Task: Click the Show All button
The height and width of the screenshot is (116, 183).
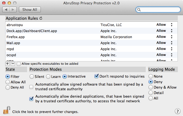Action: tap(30, 10)
